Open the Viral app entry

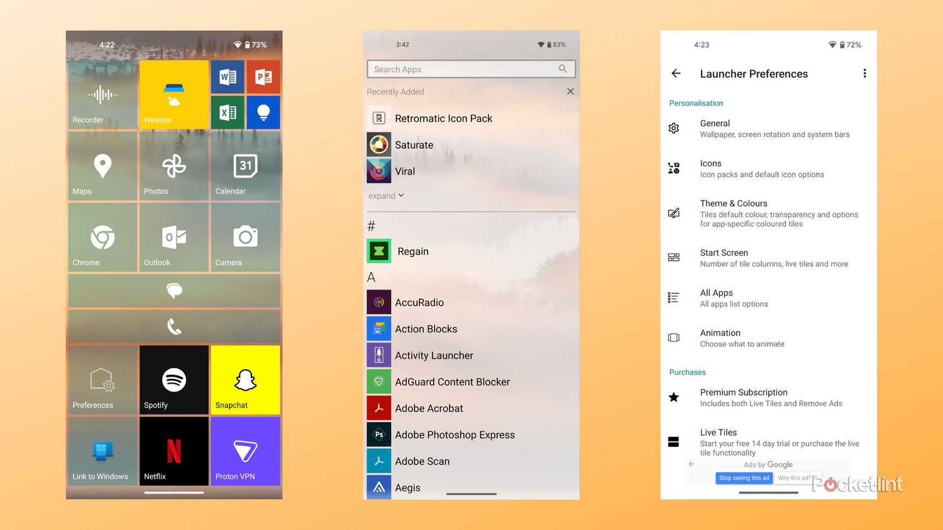point(471,171)
